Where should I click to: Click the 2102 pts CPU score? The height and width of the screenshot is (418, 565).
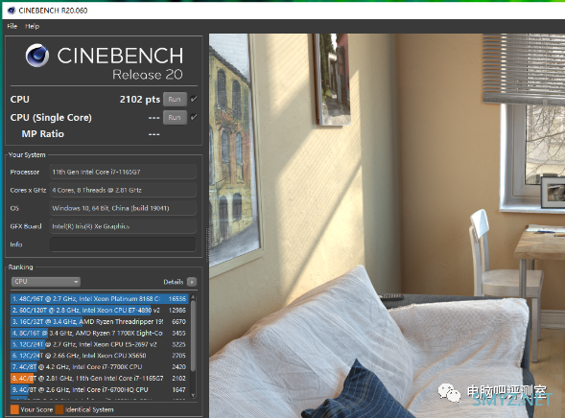pyautogui.click(x=140, y=100)
